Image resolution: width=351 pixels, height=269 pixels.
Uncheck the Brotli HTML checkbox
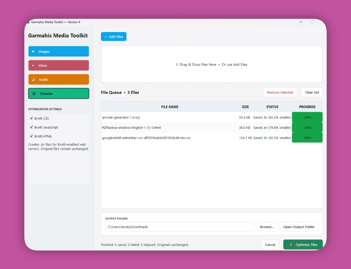click(x=32, y=136)
